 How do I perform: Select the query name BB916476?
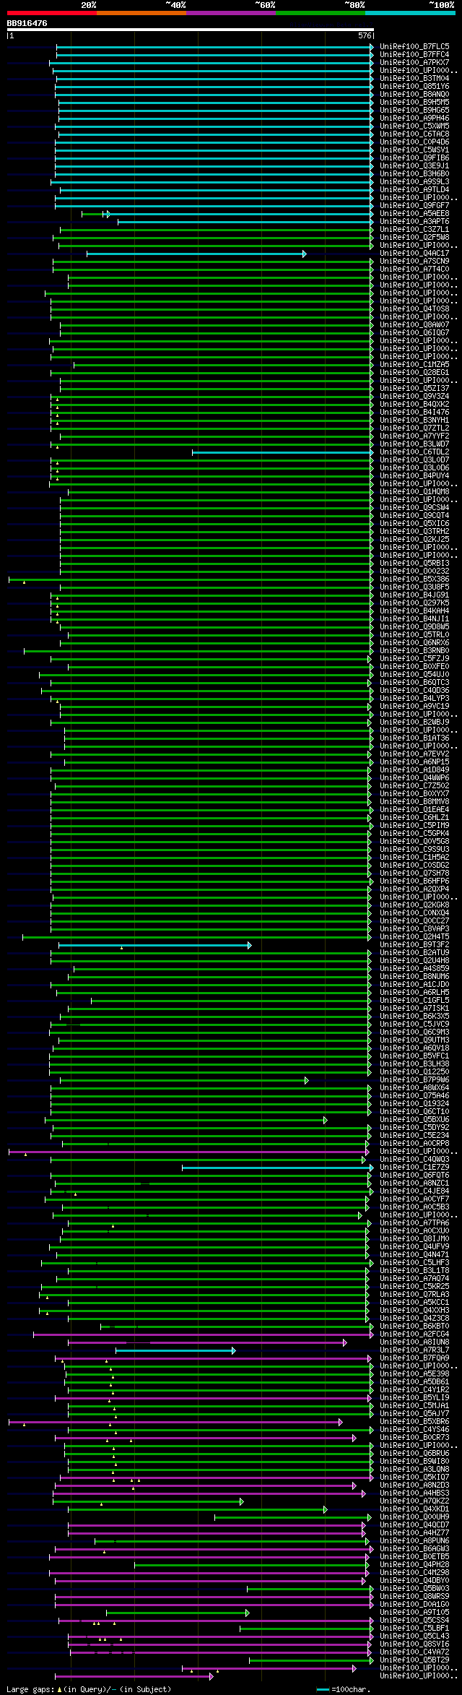[x=27, y=23]
